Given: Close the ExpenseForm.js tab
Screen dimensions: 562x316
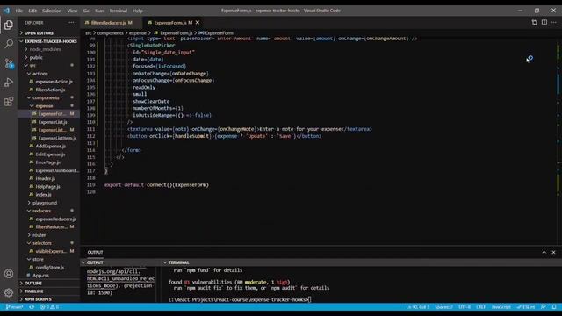Looking at the screenshot, I should click(197, 23).
